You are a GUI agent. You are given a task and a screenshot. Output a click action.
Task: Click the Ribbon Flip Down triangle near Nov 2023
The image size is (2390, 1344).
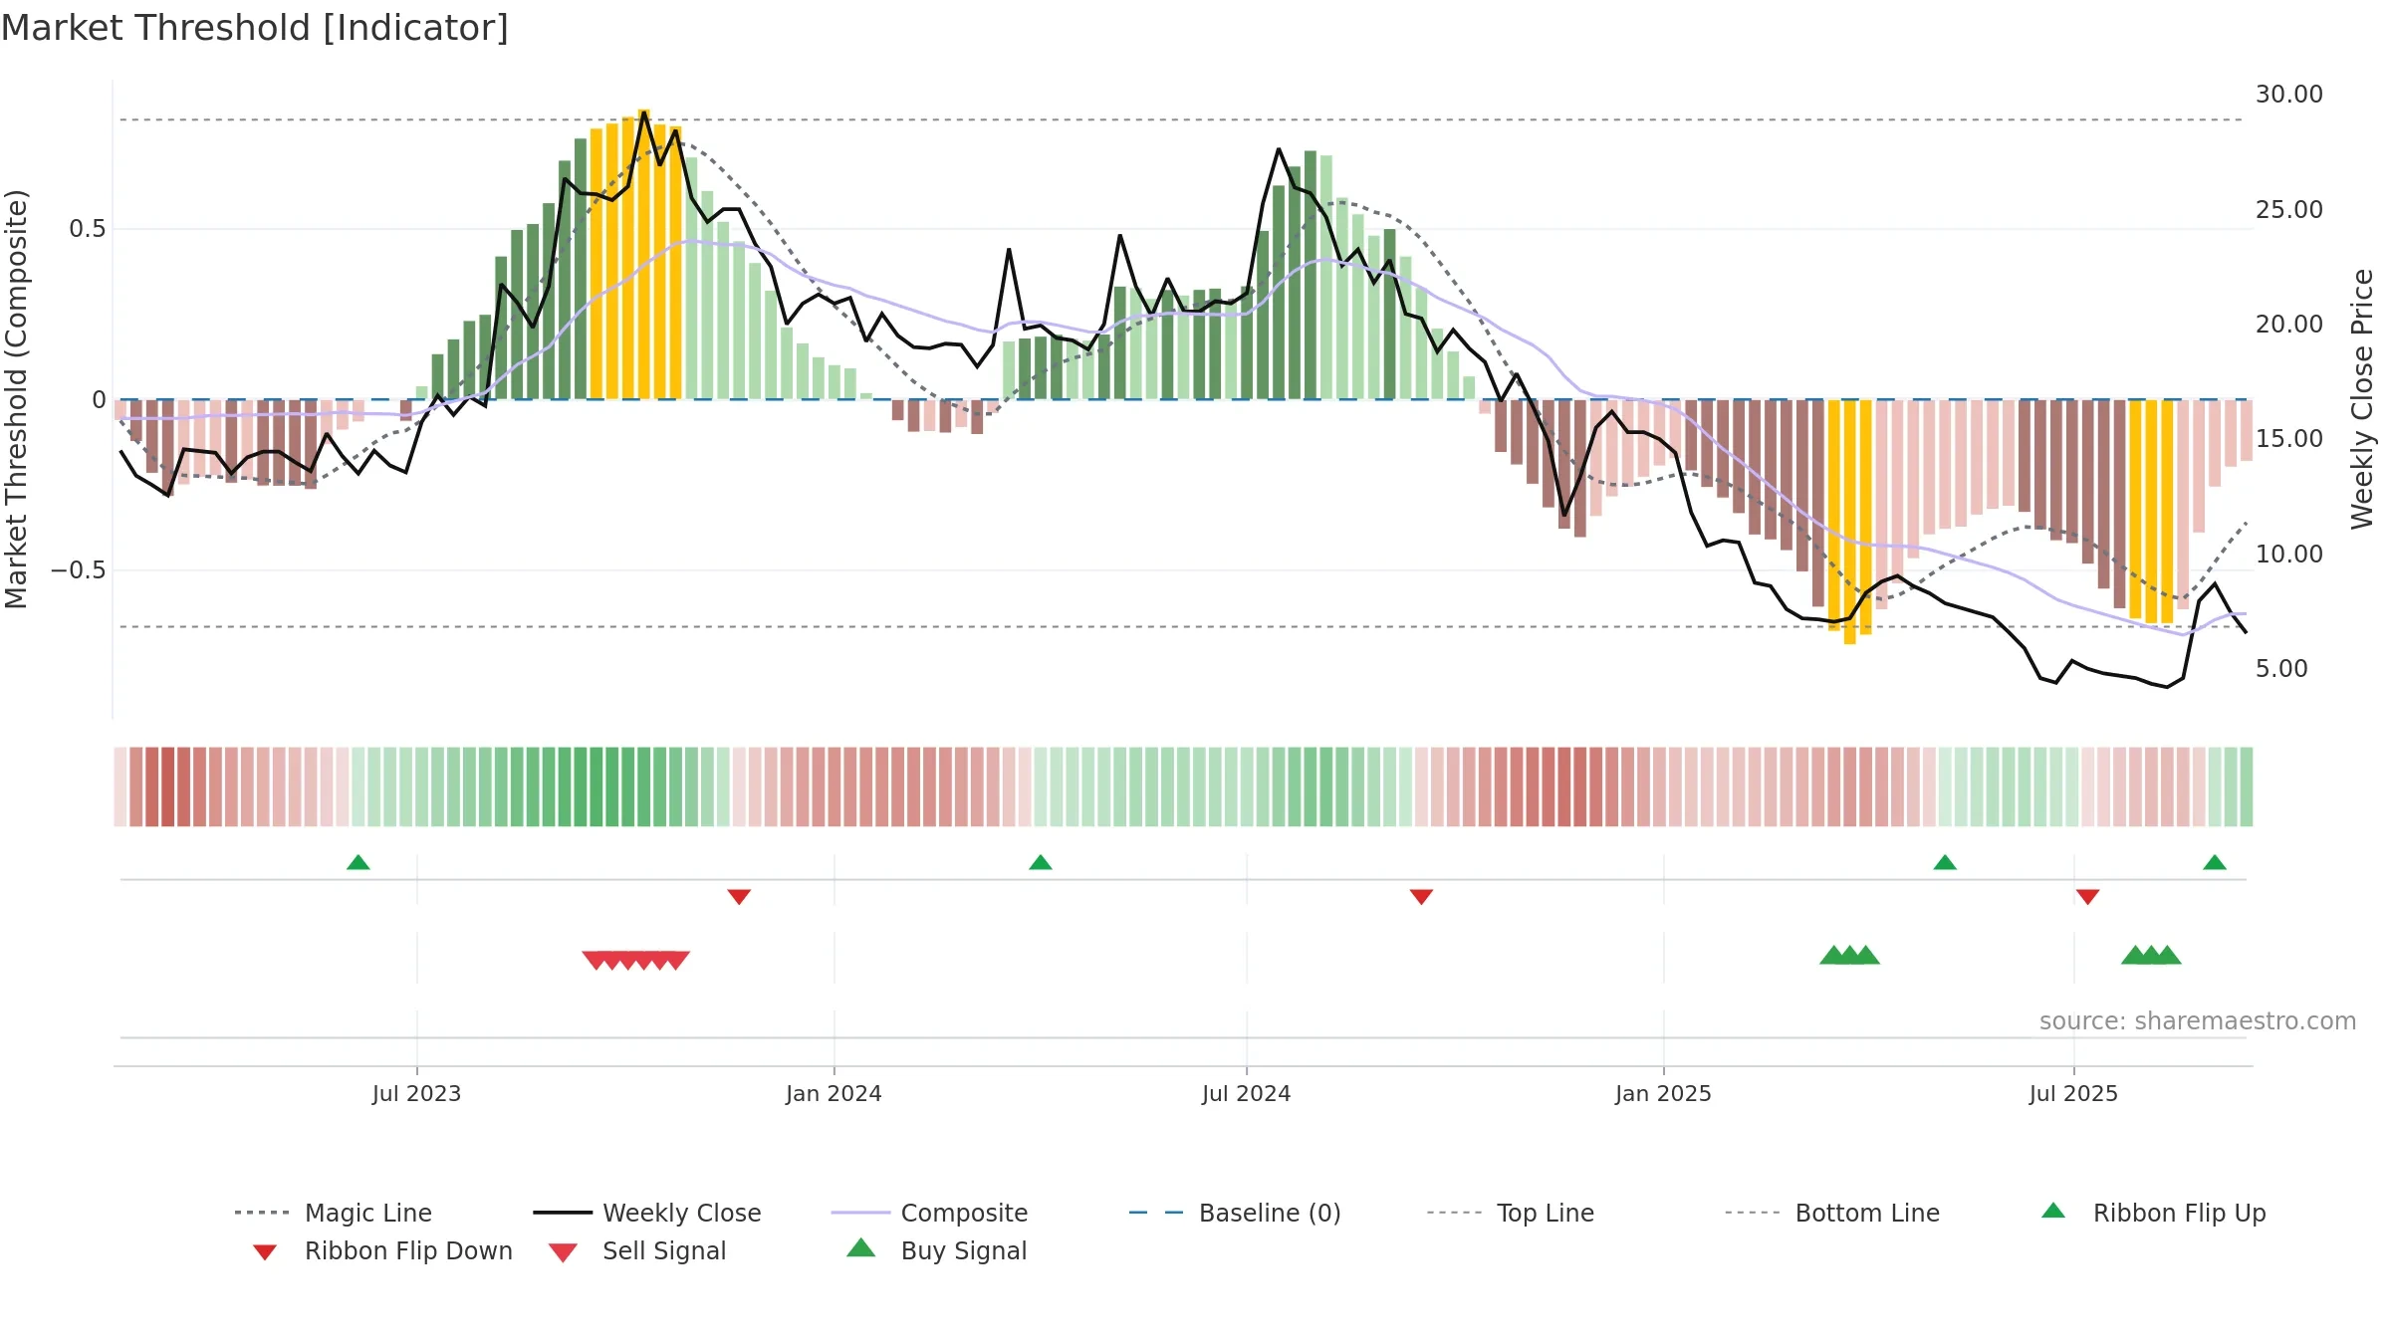coord(739,897)
